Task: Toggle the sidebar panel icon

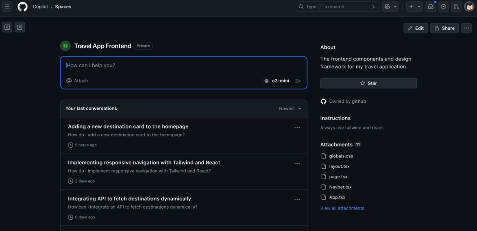Action: (7, 27)
